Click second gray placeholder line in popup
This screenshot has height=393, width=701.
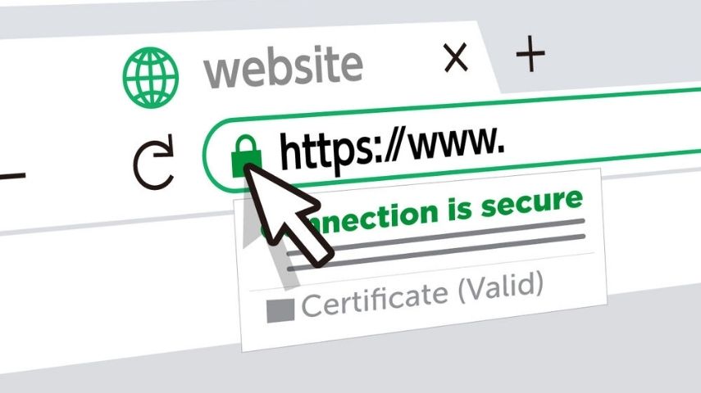(436, 253)
